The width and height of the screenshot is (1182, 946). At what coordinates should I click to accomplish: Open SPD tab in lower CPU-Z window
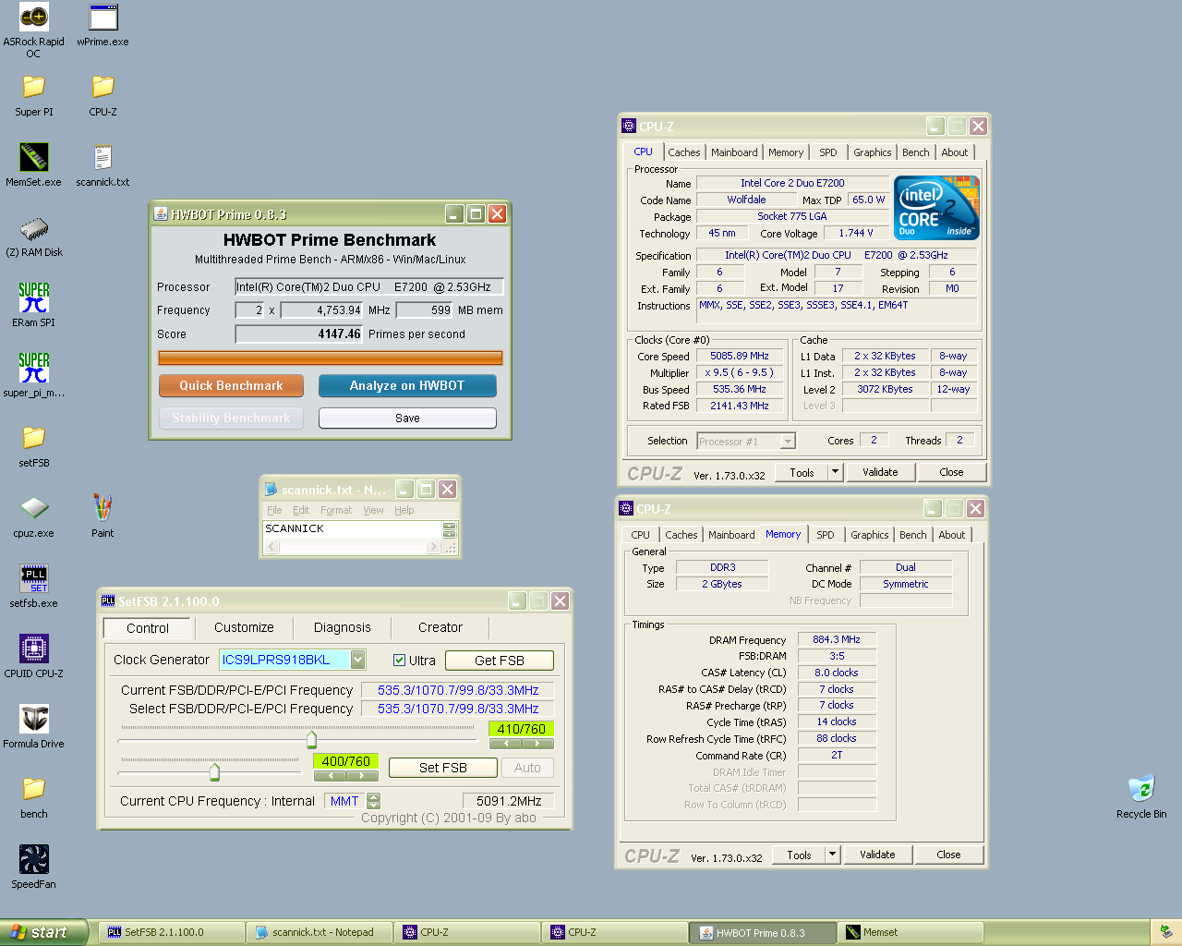[826, 535]
